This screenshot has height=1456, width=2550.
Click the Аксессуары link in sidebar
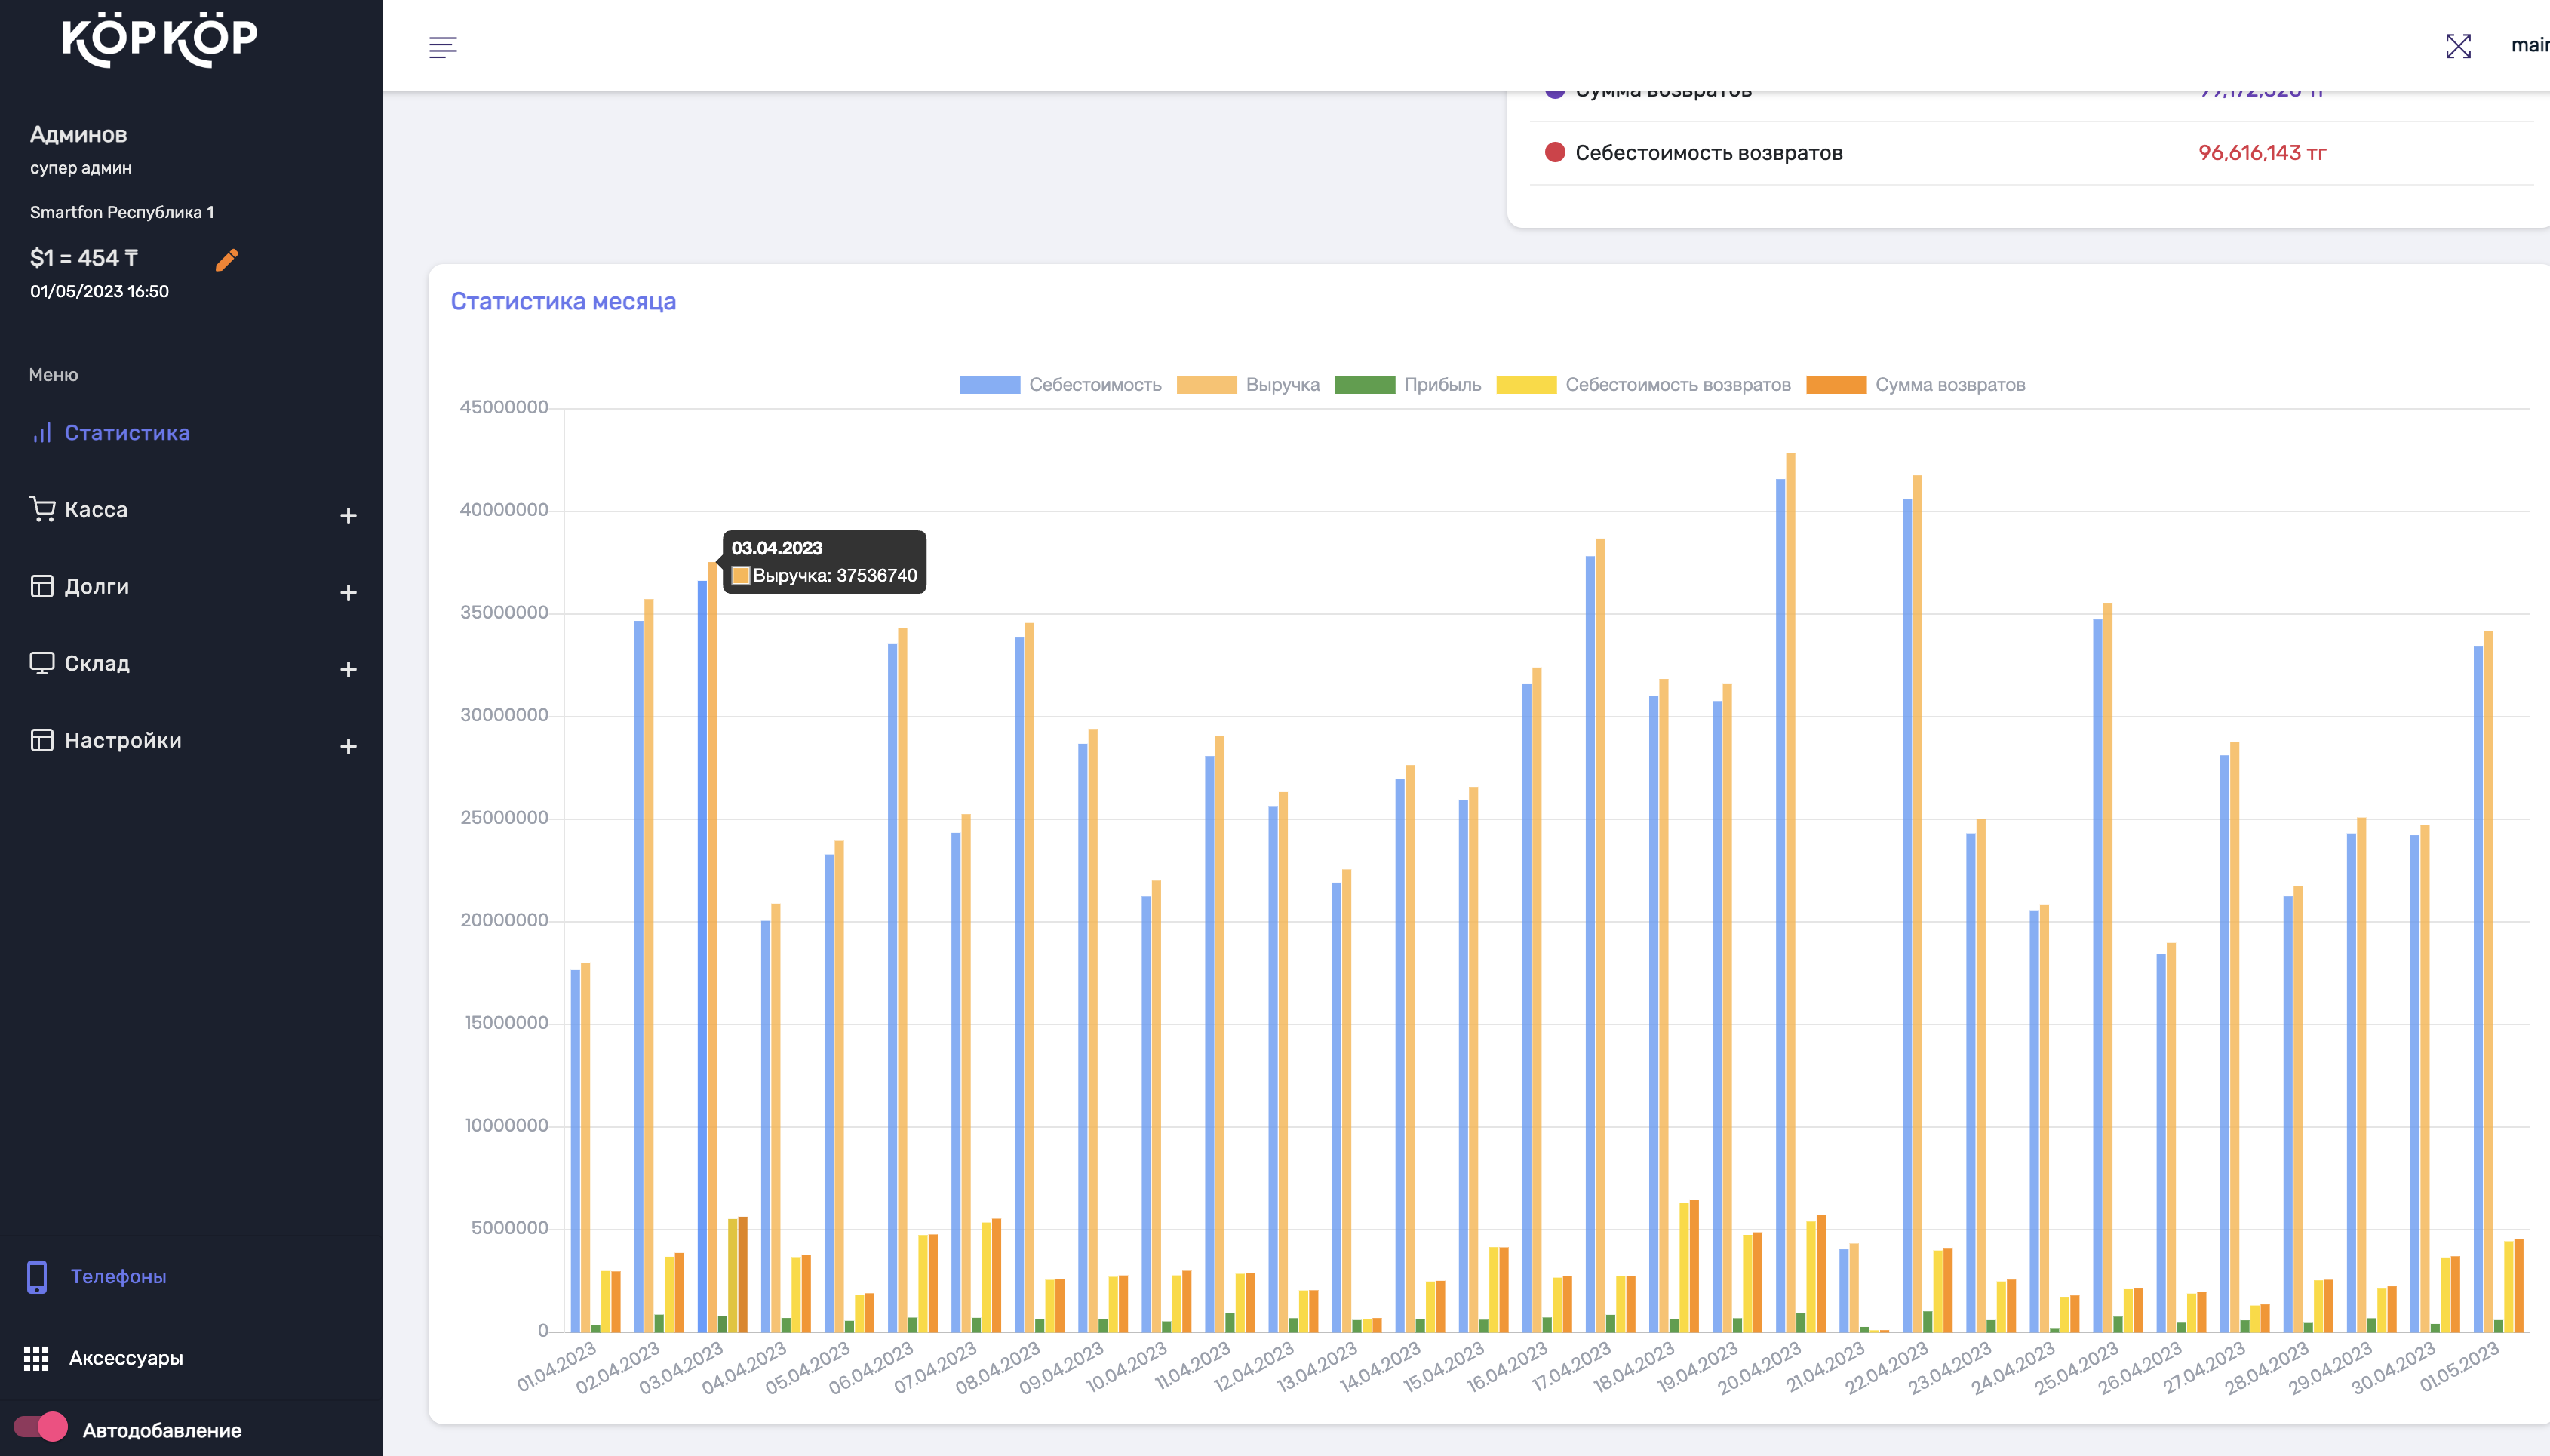pos(126,1358)
